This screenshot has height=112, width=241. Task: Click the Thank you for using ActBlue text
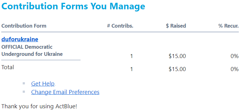tap(39, 106)
